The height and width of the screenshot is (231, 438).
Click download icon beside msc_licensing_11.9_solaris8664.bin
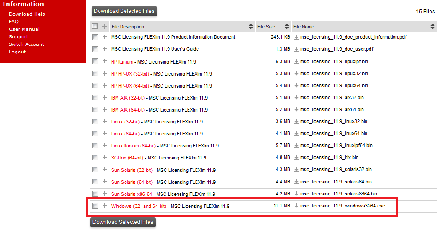297,194
